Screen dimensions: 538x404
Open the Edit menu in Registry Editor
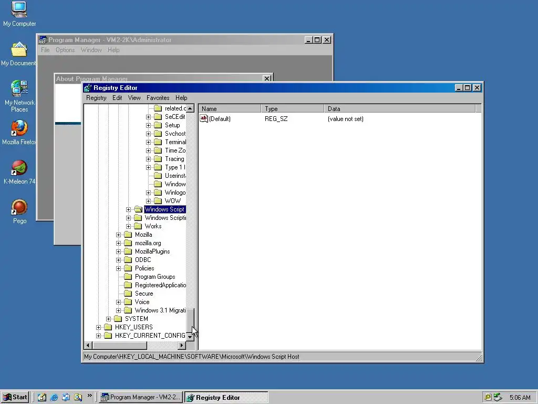(117, 98)
